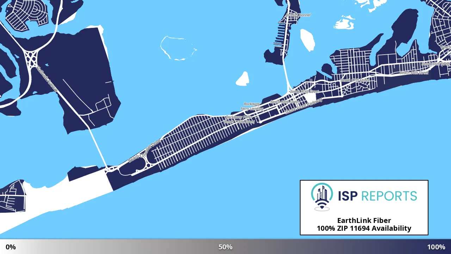
Task: Click the ISP Reports building wifi logo icon
Action: 322,197
